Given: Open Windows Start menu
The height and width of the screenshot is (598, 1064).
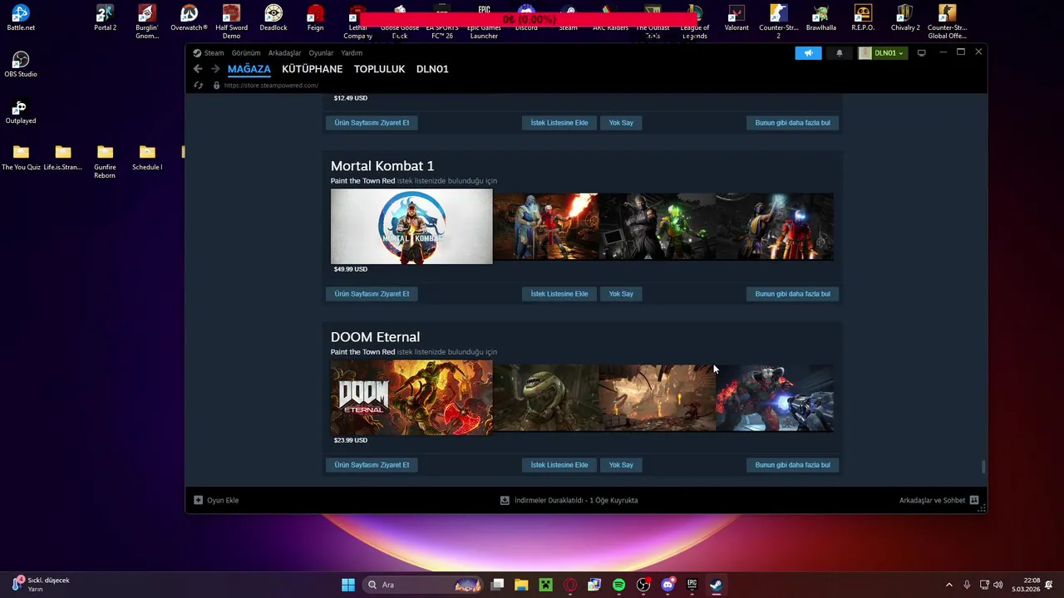Looking at the screenshot, I should pyautogui.click(x=348, y=585).
